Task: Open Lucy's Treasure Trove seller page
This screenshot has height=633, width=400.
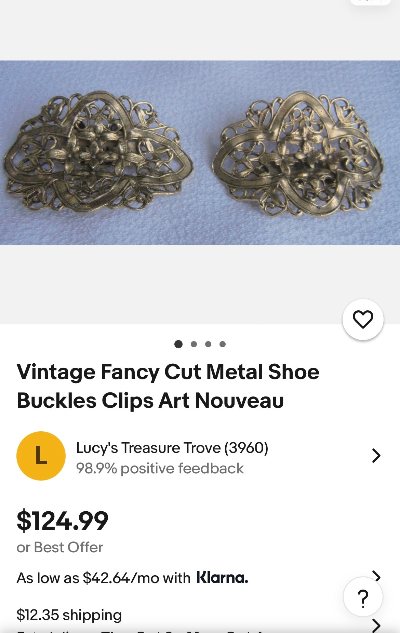Action: click(172, 448)
